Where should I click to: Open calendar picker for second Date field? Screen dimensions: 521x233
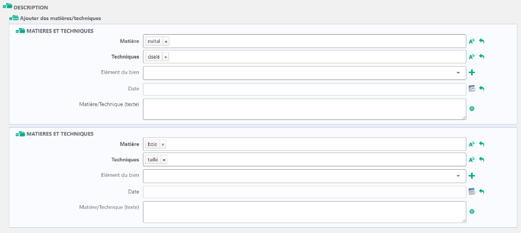point(472,191)
